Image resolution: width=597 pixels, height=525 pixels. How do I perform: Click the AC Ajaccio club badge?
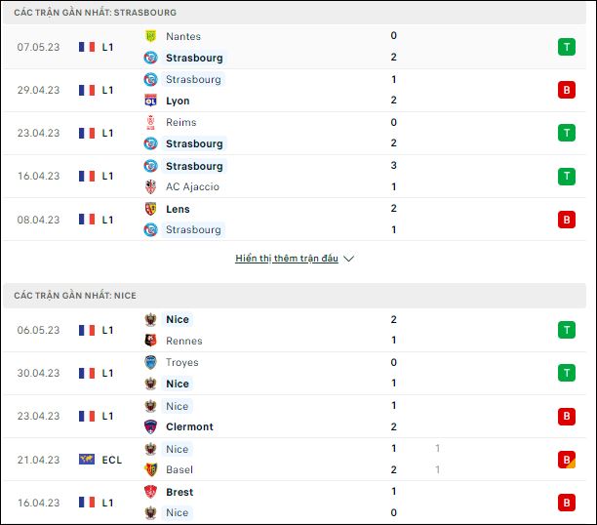[x=151, y=186]
